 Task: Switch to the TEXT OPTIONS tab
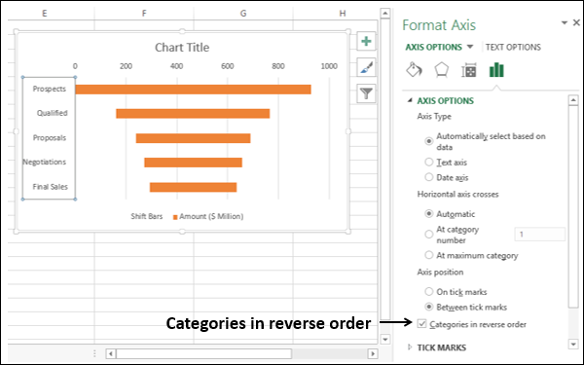click(x=513, y=48)
